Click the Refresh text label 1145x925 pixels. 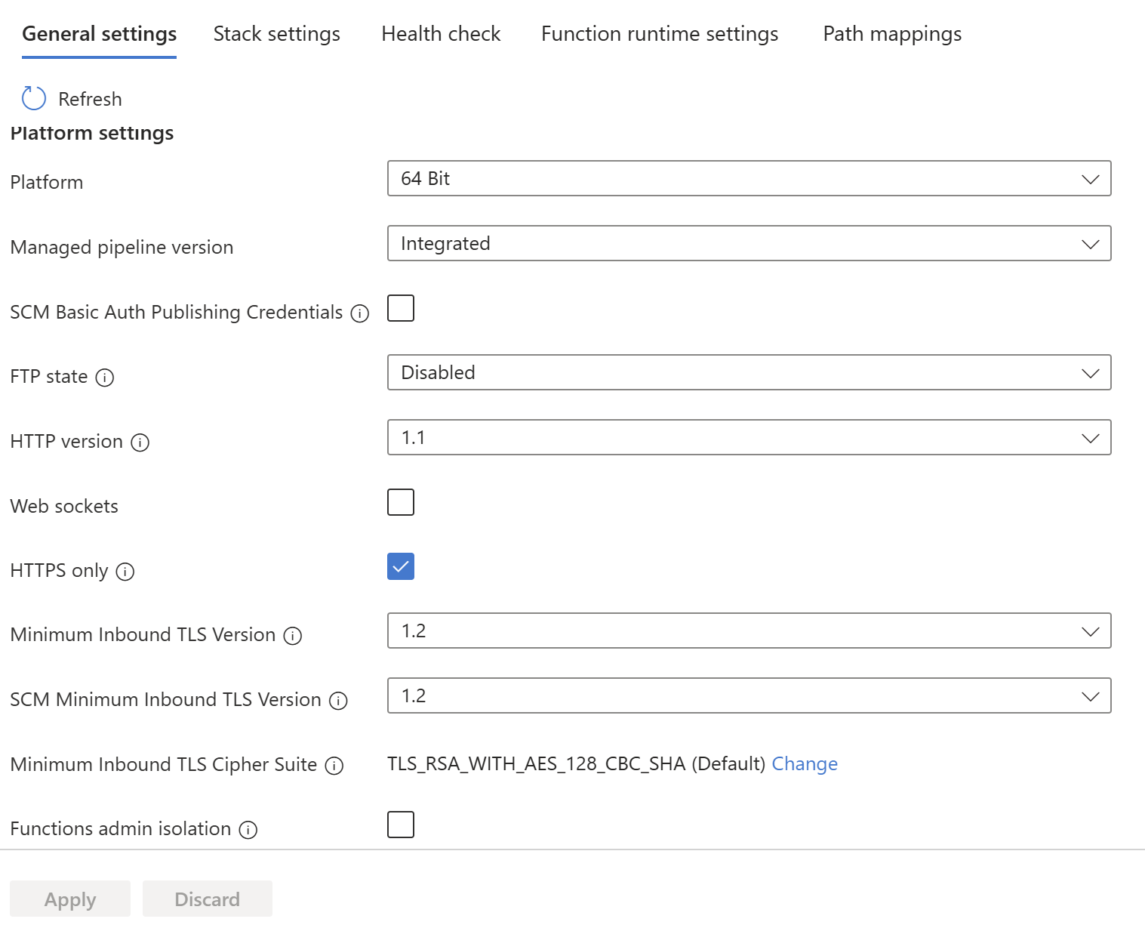[90, 99]
